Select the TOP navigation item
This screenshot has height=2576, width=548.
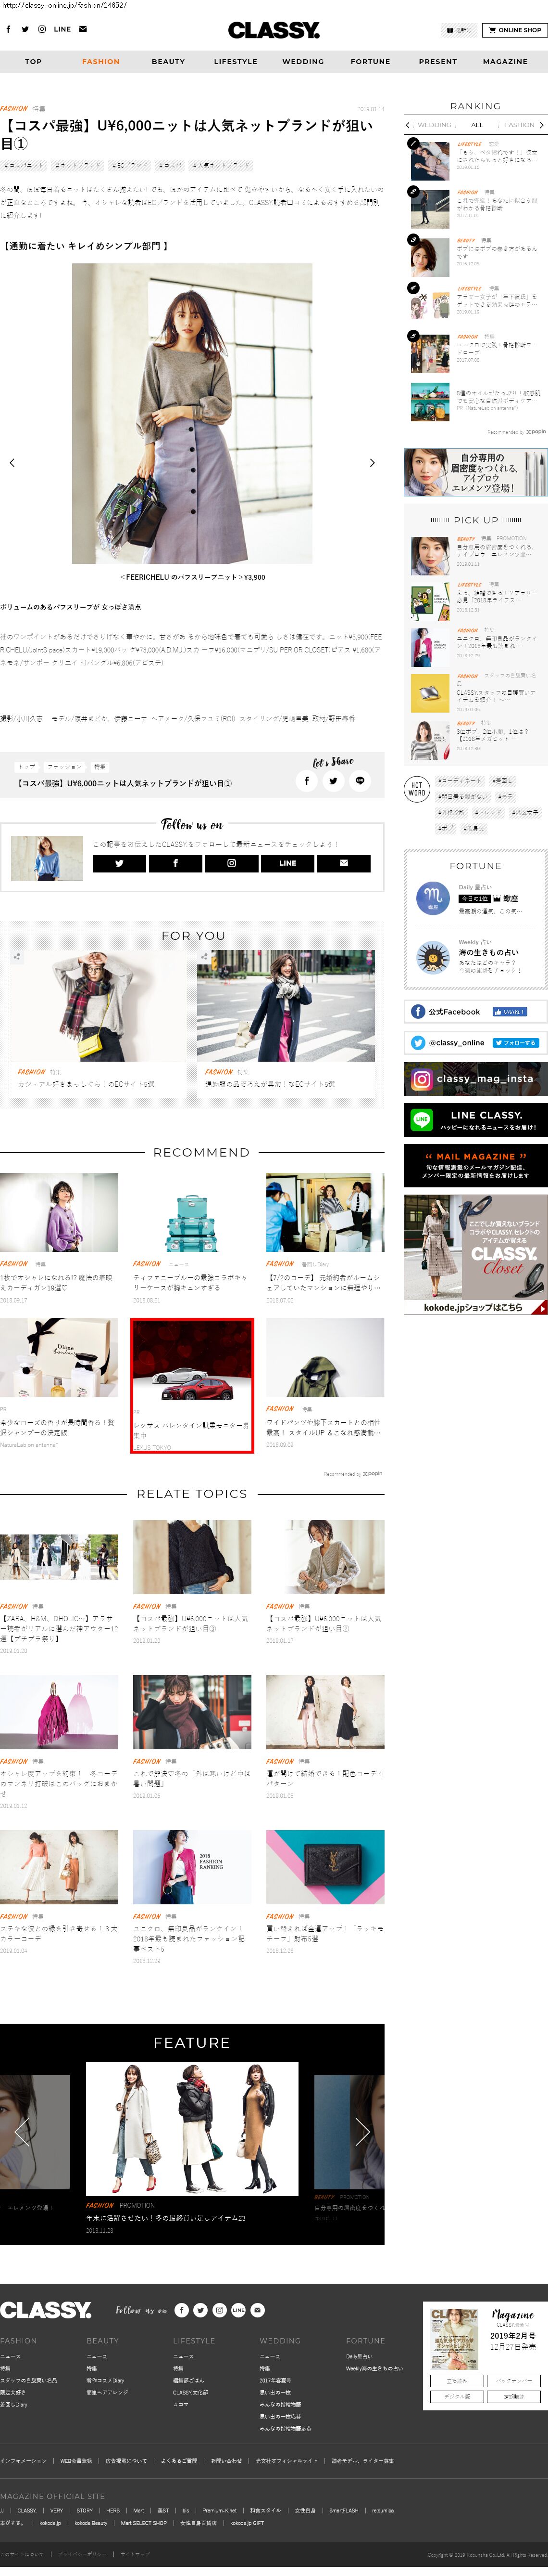click(34, 62)
